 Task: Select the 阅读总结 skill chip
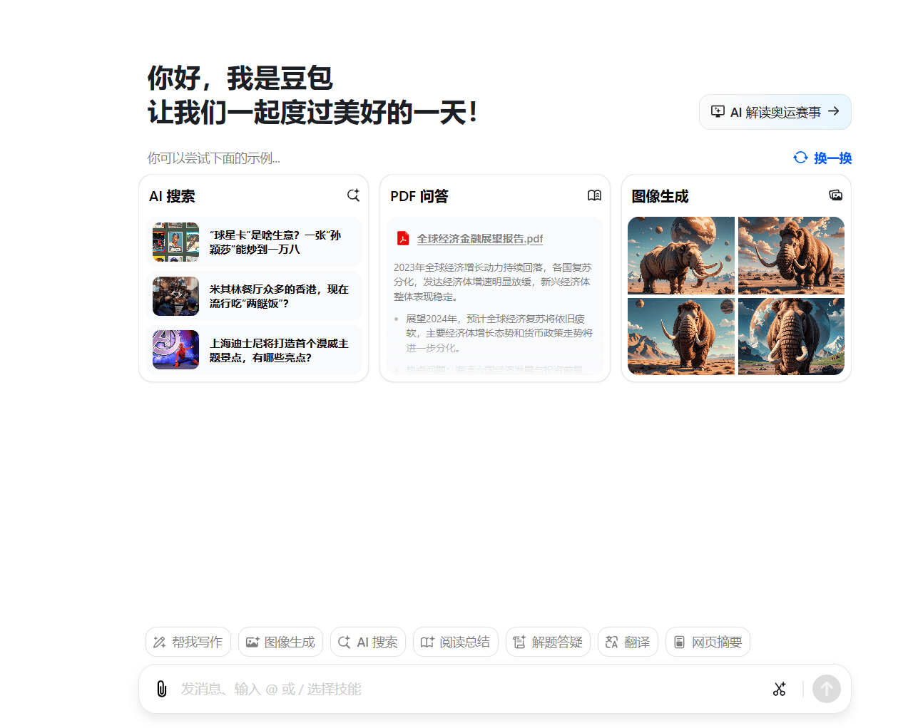[x=456, y=642]
